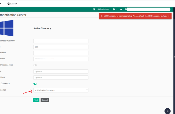Click the Cancel button

coord(45,100)
